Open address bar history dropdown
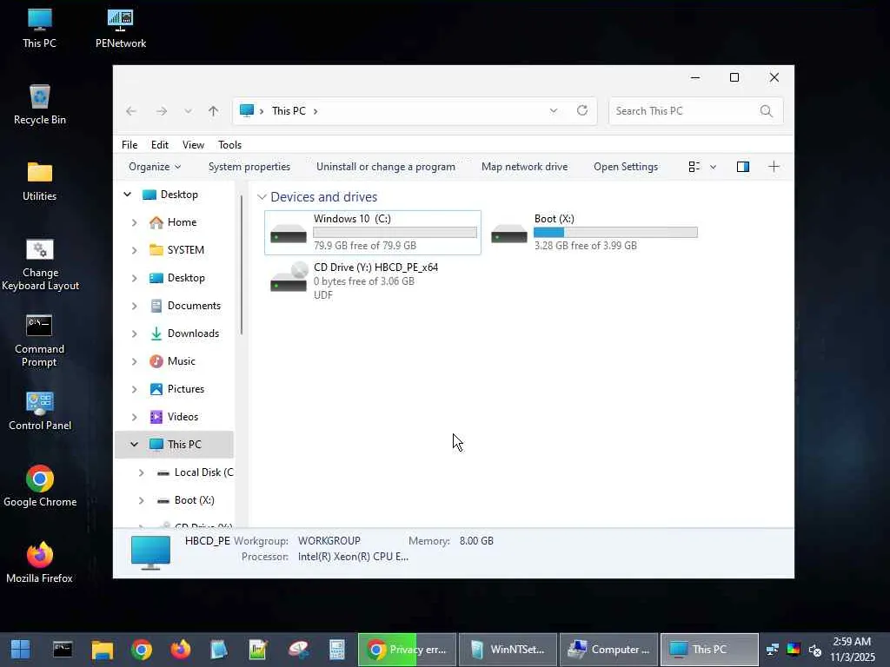This screenshot has height=667, width=890. tap(554, 110)
